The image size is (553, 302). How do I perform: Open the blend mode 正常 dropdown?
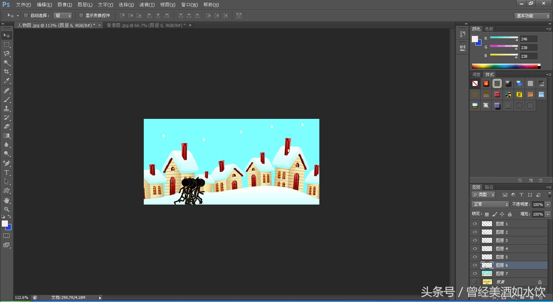click(490, 205)
